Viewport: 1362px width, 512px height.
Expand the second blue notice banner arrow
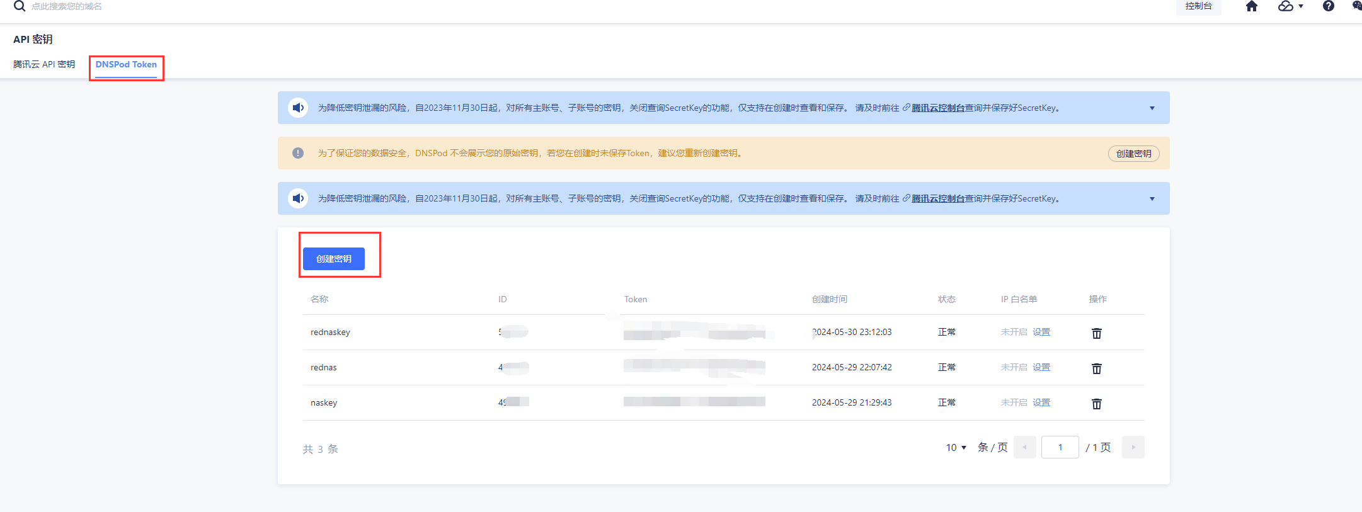[x=1152, y=199]
